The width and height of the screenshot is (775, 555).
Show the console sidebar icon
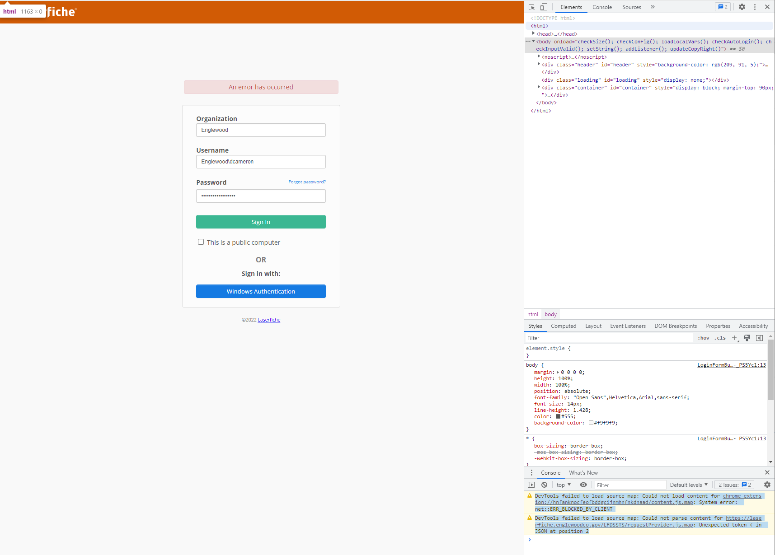pos(531,485)
